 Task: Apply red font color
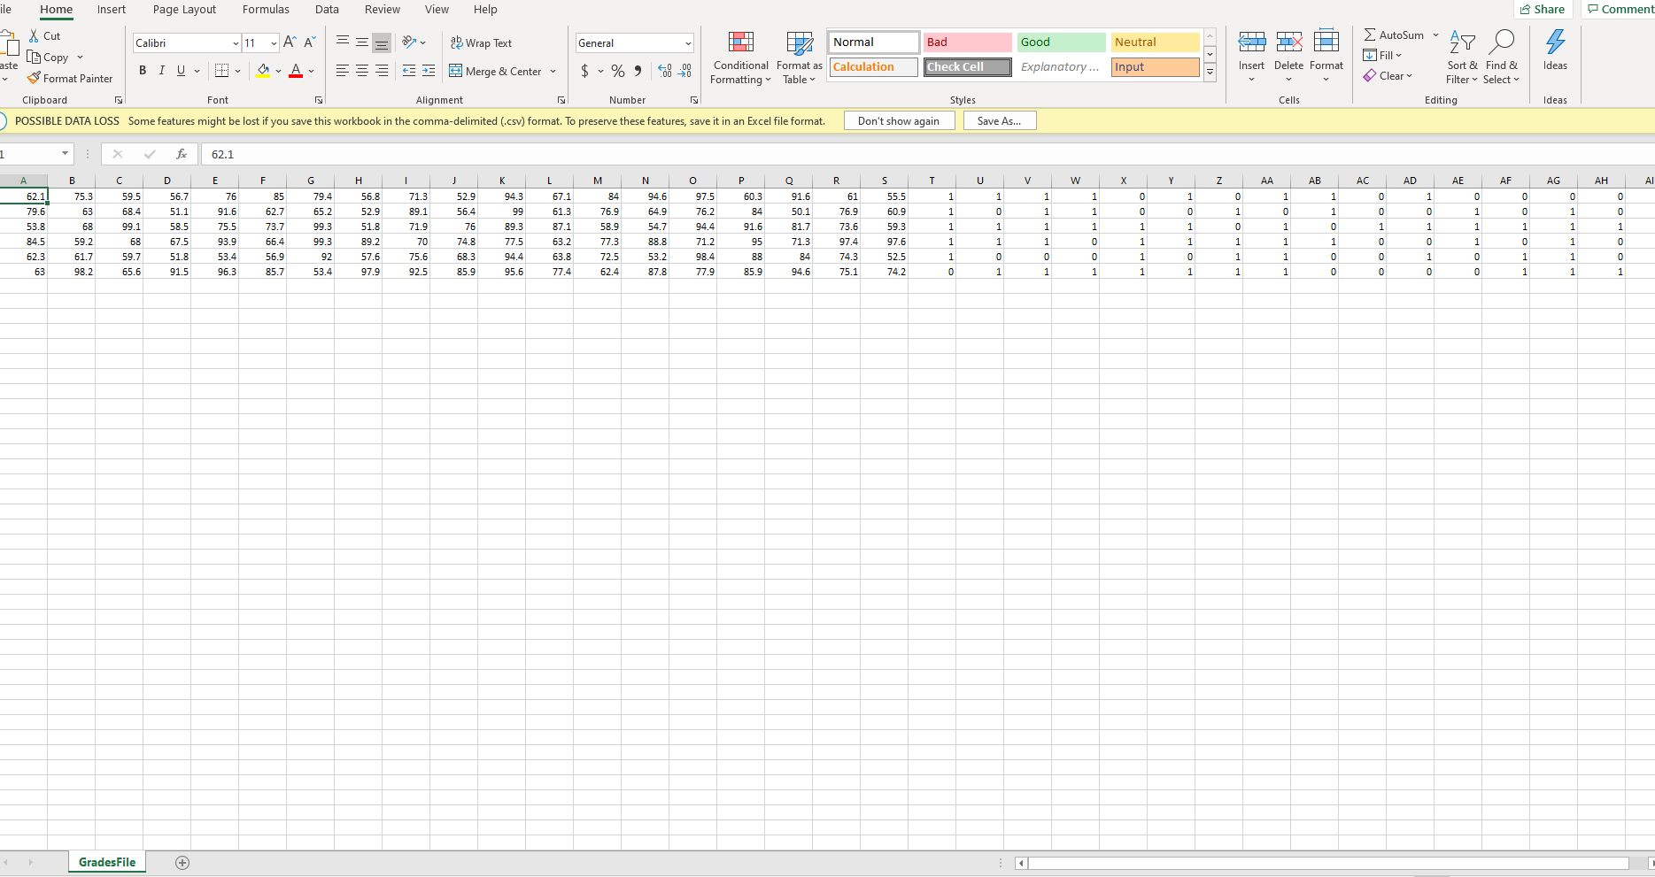click(296, 71)
